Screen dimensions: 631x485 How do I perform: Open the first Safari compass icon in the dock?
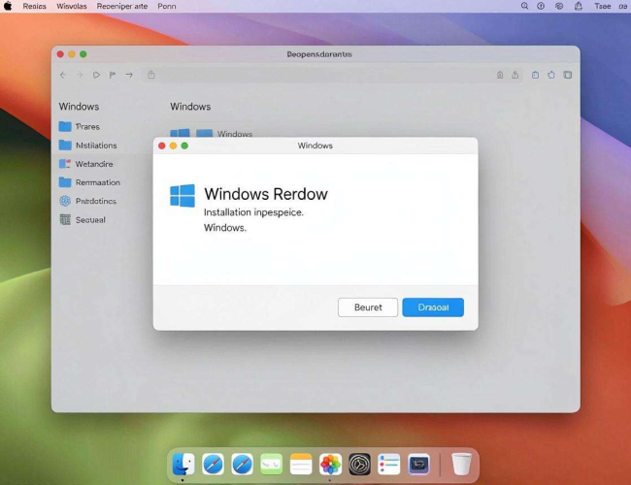tap(213, 464)
